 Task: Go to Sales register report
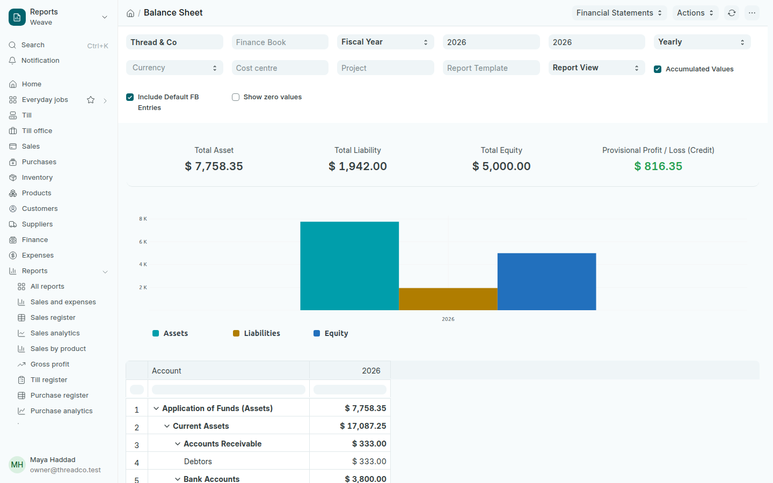pyautogui.click(x=53, y=318)
